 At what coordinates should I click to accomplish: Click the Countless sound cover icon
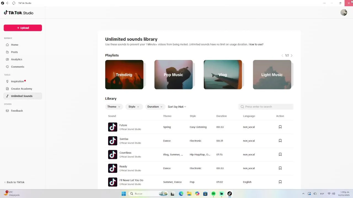(113, 155)
